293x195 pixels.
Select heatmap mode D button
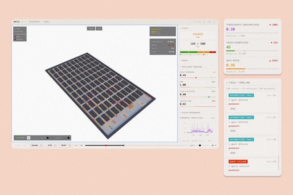(x=29, y=138)
